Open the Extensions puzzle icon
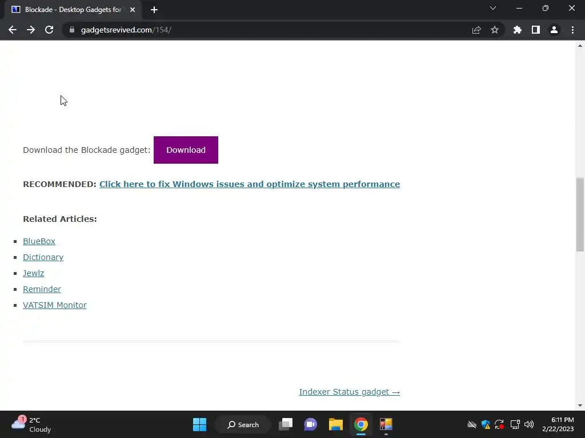Screen dimensions: 585x438 (518, 30)
